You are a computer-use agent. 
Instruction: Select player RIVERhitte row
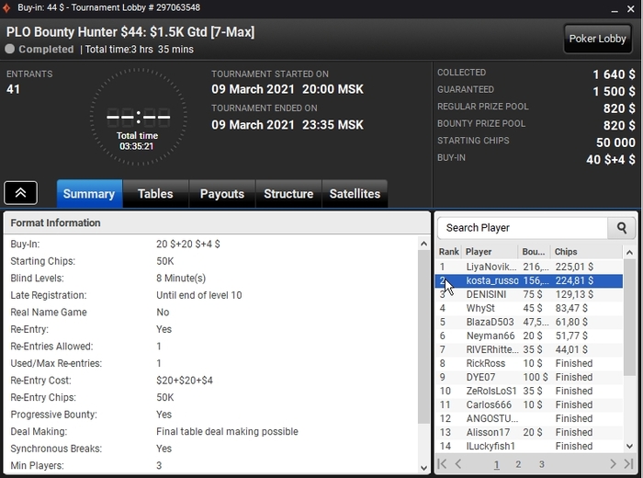pos(529,349)
